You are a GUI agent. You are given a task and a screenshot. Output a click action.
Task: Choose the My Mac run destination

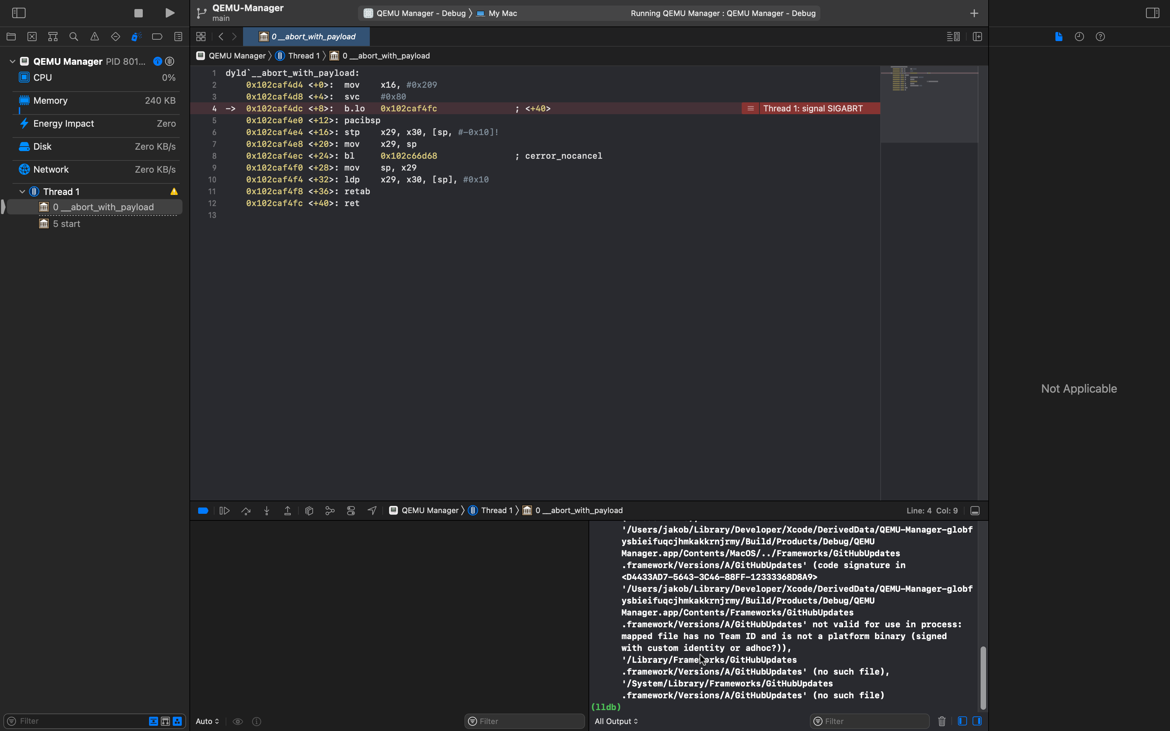497,14
